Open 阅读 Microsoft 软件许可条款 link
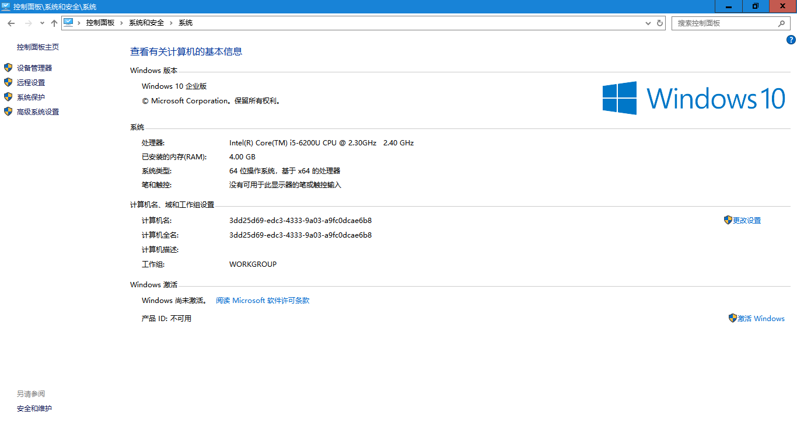The width and height of the screenshot is (797, 425). pos(263,301)
